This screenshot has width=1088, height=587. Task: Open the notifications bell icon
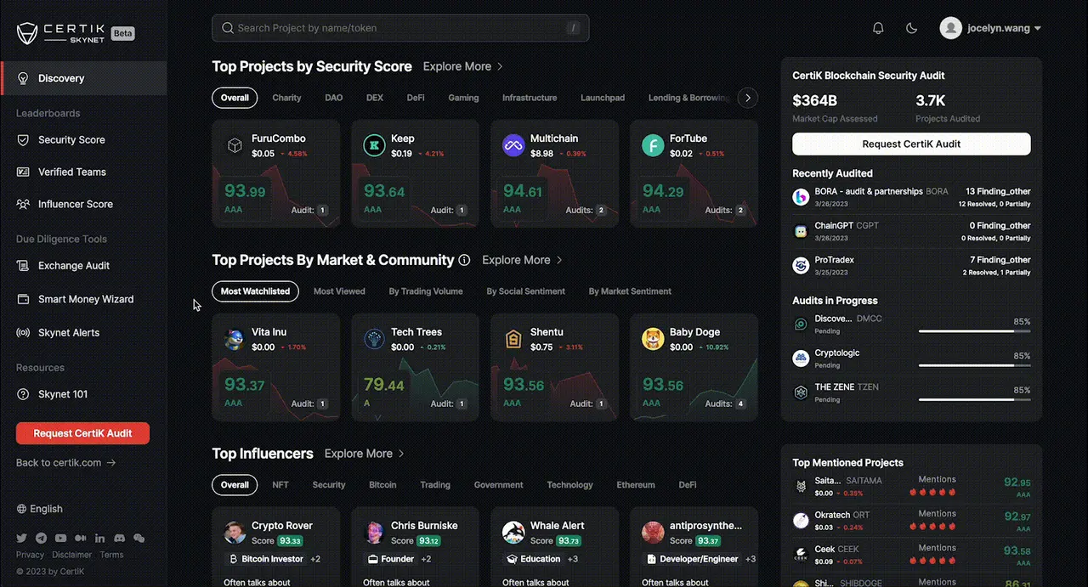[x=879, y=28]
